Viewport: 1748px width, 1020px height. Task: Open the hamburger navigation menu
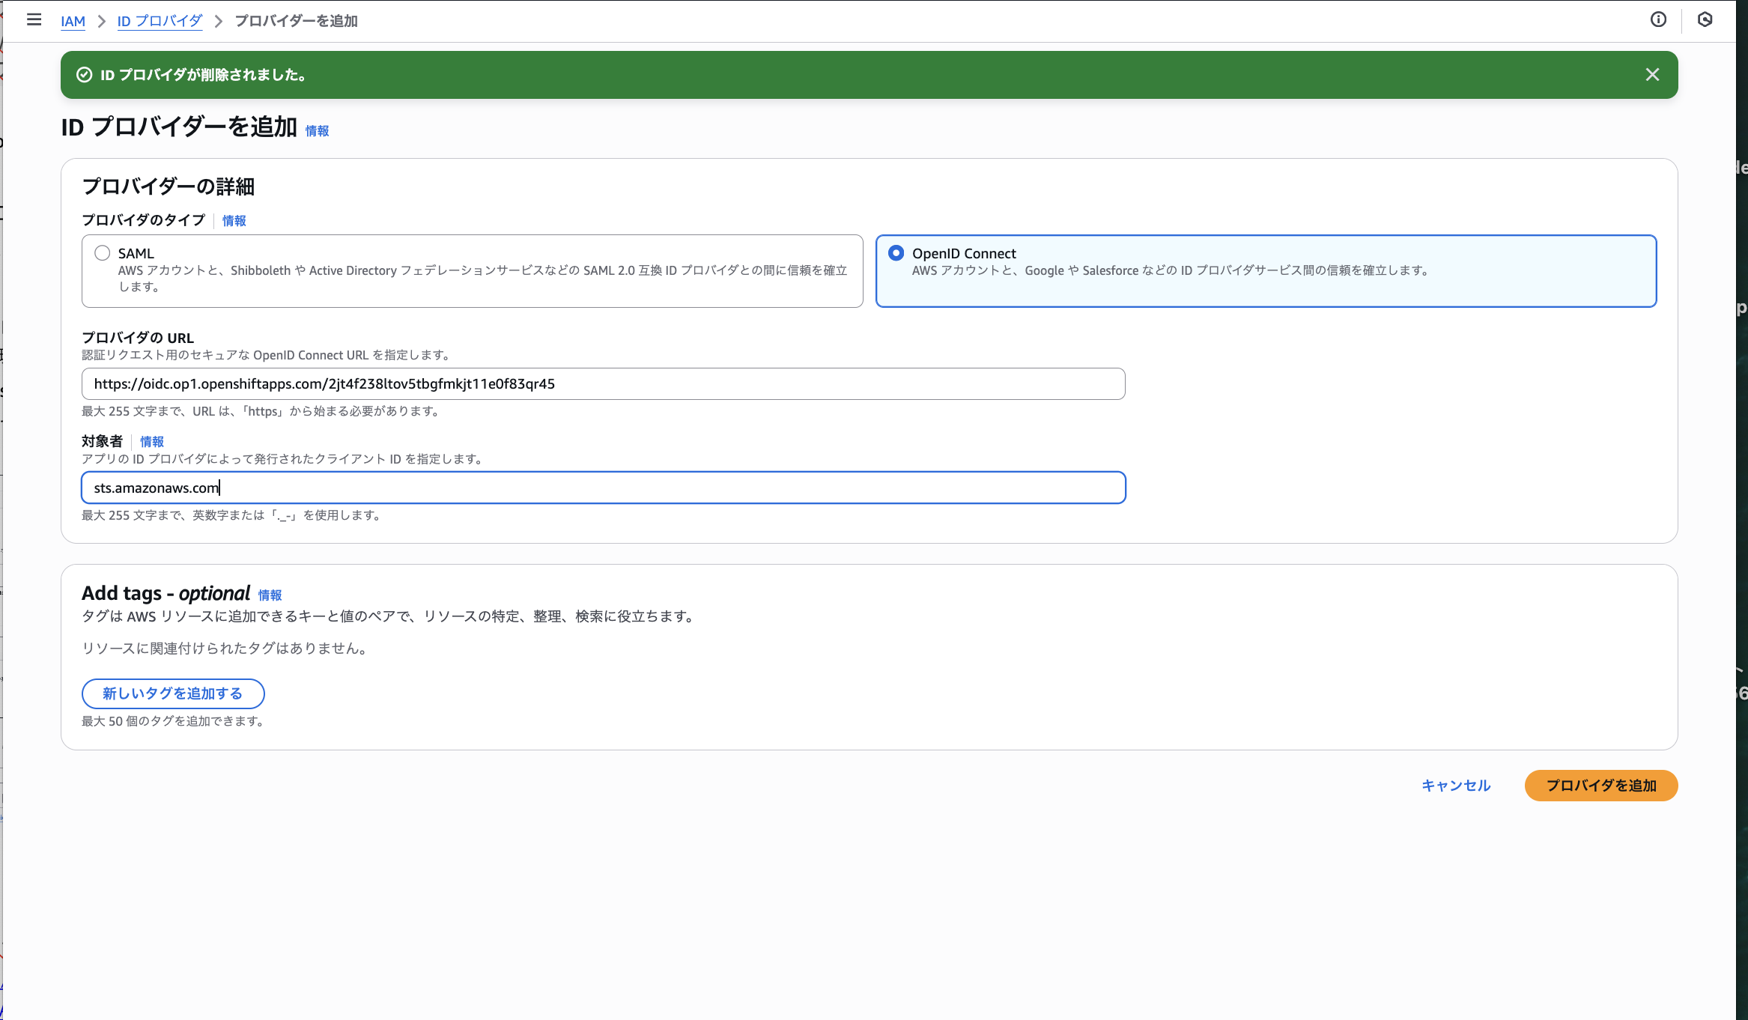coord(34,20)
